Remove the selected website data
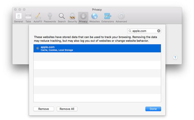The image size is (194, 120). tap(44, 109)
